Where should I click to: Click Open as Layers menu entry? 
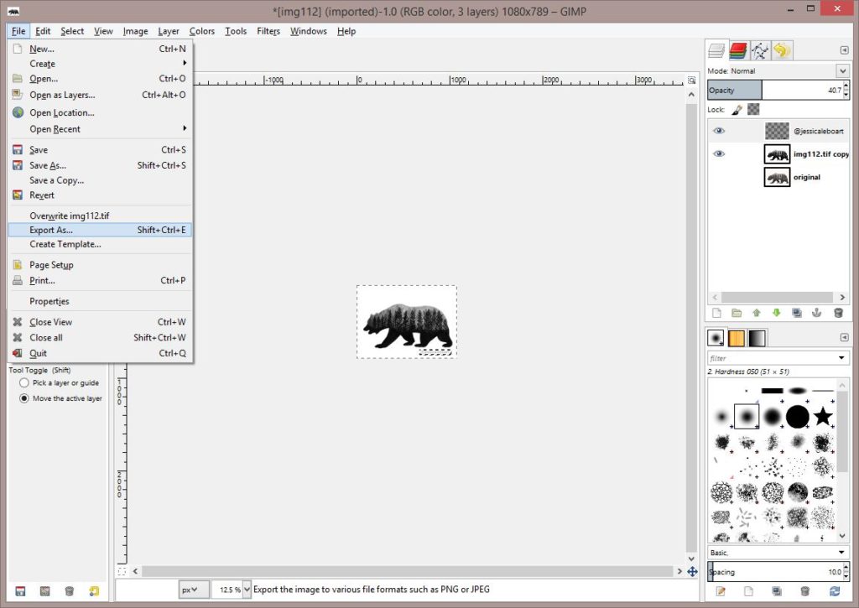[101, 95]
